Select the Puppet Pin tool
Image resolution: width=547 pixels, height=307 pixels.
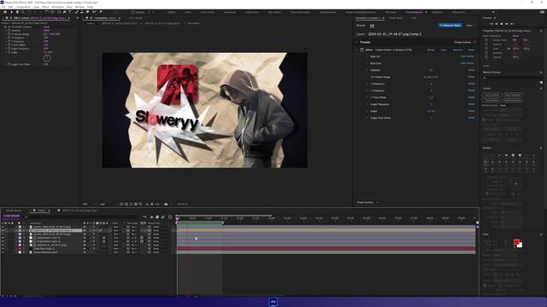101,12
